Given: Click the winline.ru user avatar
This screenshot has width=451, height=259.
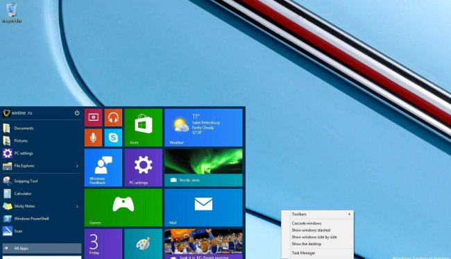Looking at the screenshot, I should (6, 112).
